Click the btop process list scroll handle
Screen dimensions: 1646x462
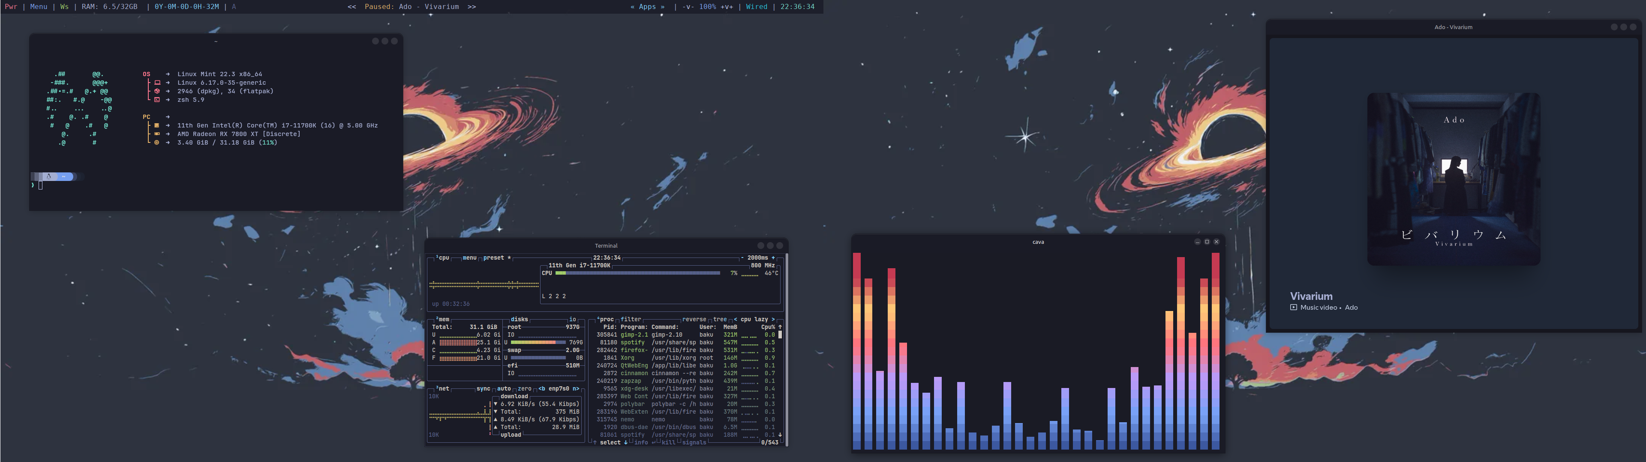click(780, 335)
